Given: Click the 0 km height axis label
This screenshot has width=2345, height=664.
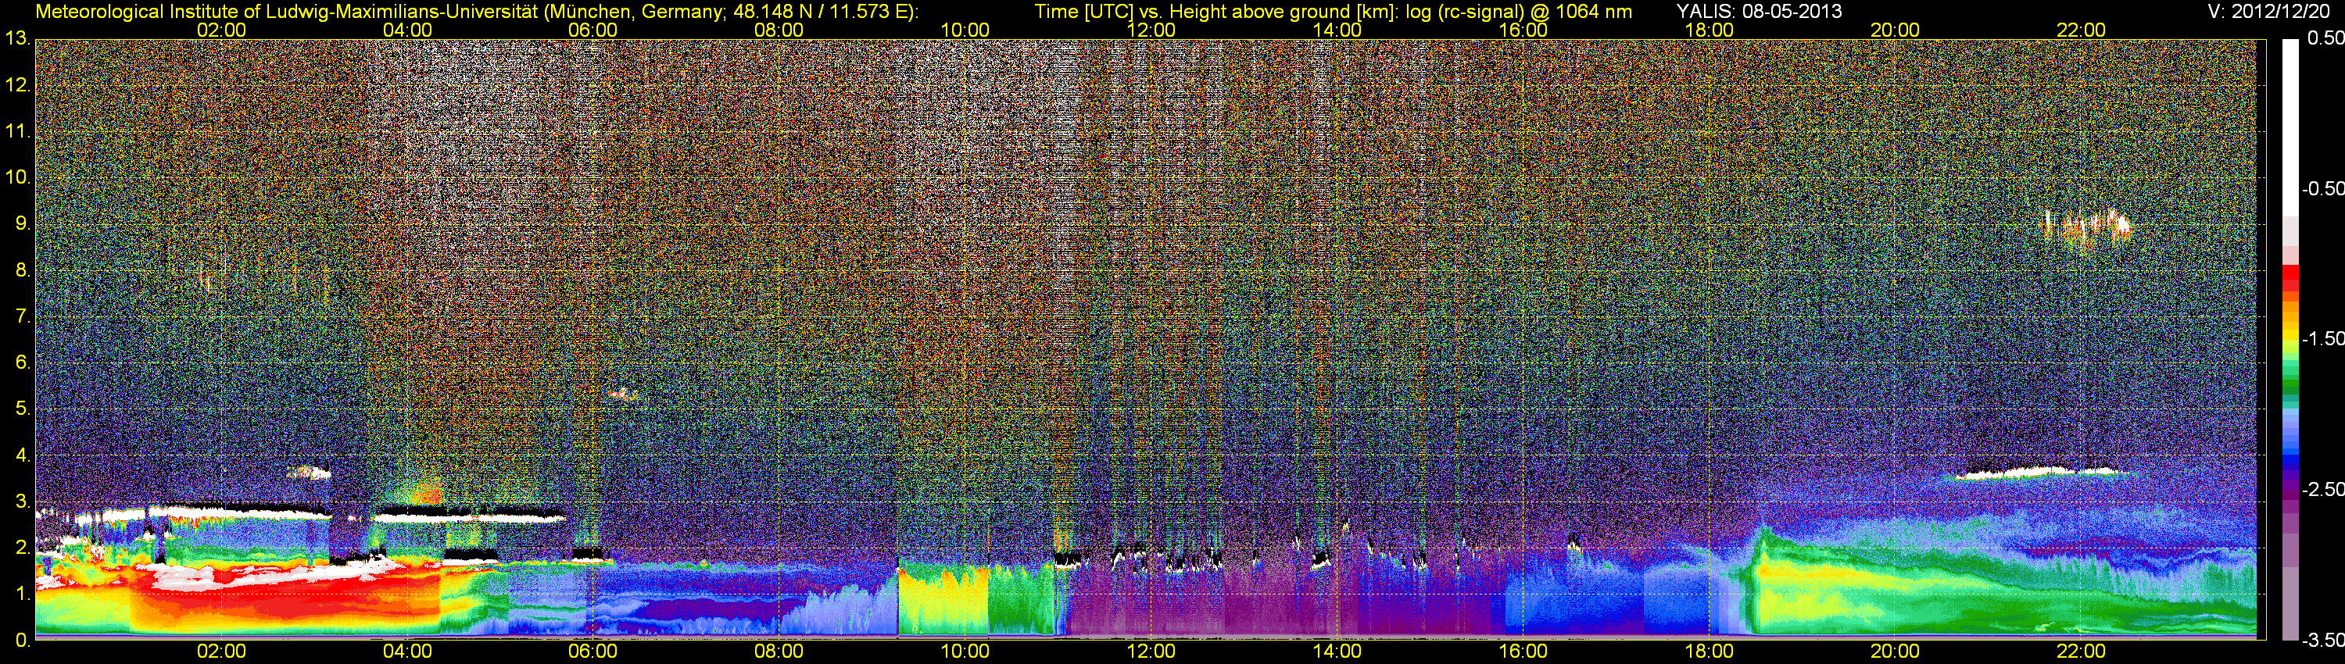Looking at the screenshot, I should click(21, 641).
